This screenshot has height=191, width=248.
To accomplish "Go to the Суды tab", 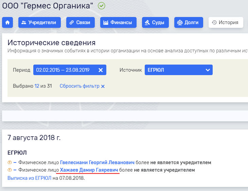I will [155, 22].
